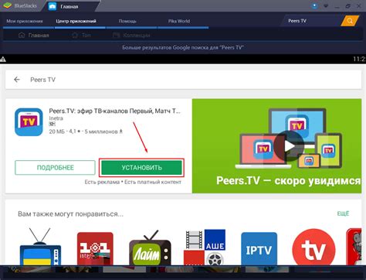Open the Коллекции section
This screenshot has width=366, height=280.
[x=131, y=36]
